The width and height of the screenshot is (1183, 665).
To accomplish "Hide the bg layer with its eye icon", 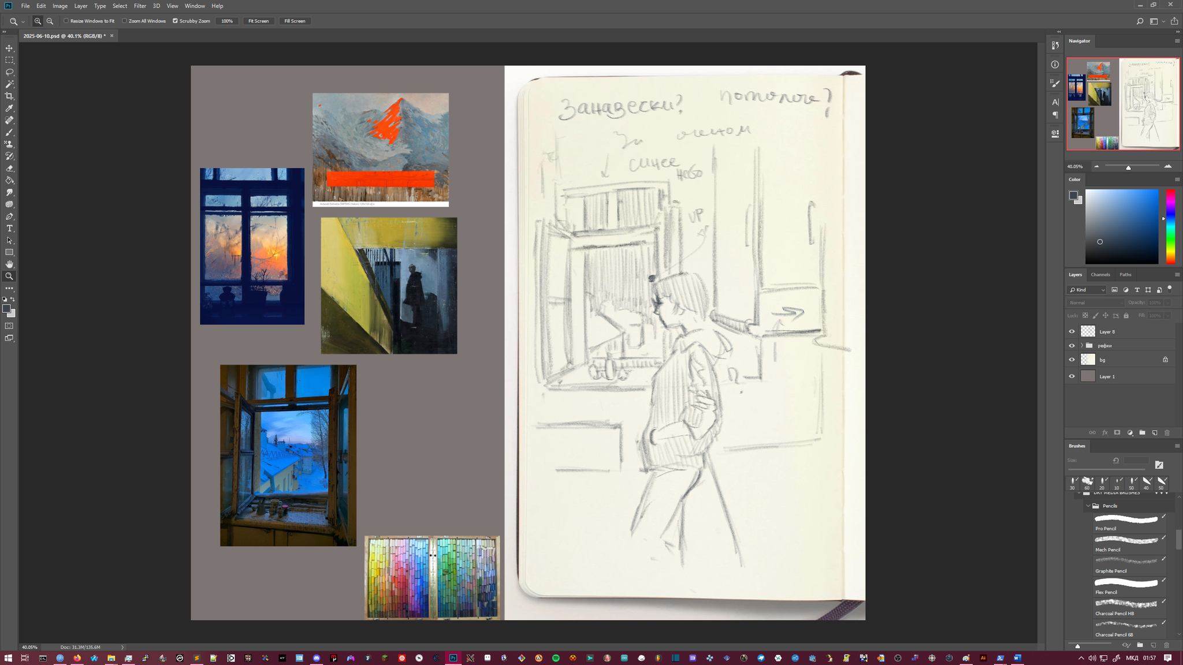I will pos(1072,360).
